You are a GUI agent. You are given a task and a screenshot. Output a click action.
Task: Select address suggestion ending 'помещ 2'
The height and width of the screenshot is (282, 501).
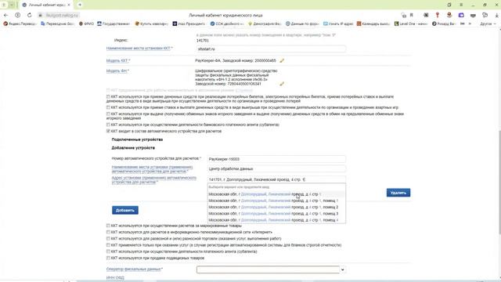click(x=276, y=207)
